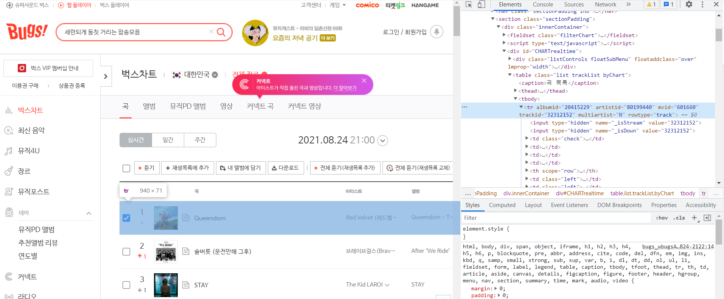Viewport: 724px width, 299px height.
Task: Click the 뮤직4U sidebar icon
Action: pyautogui.click(x=9, y=151)
